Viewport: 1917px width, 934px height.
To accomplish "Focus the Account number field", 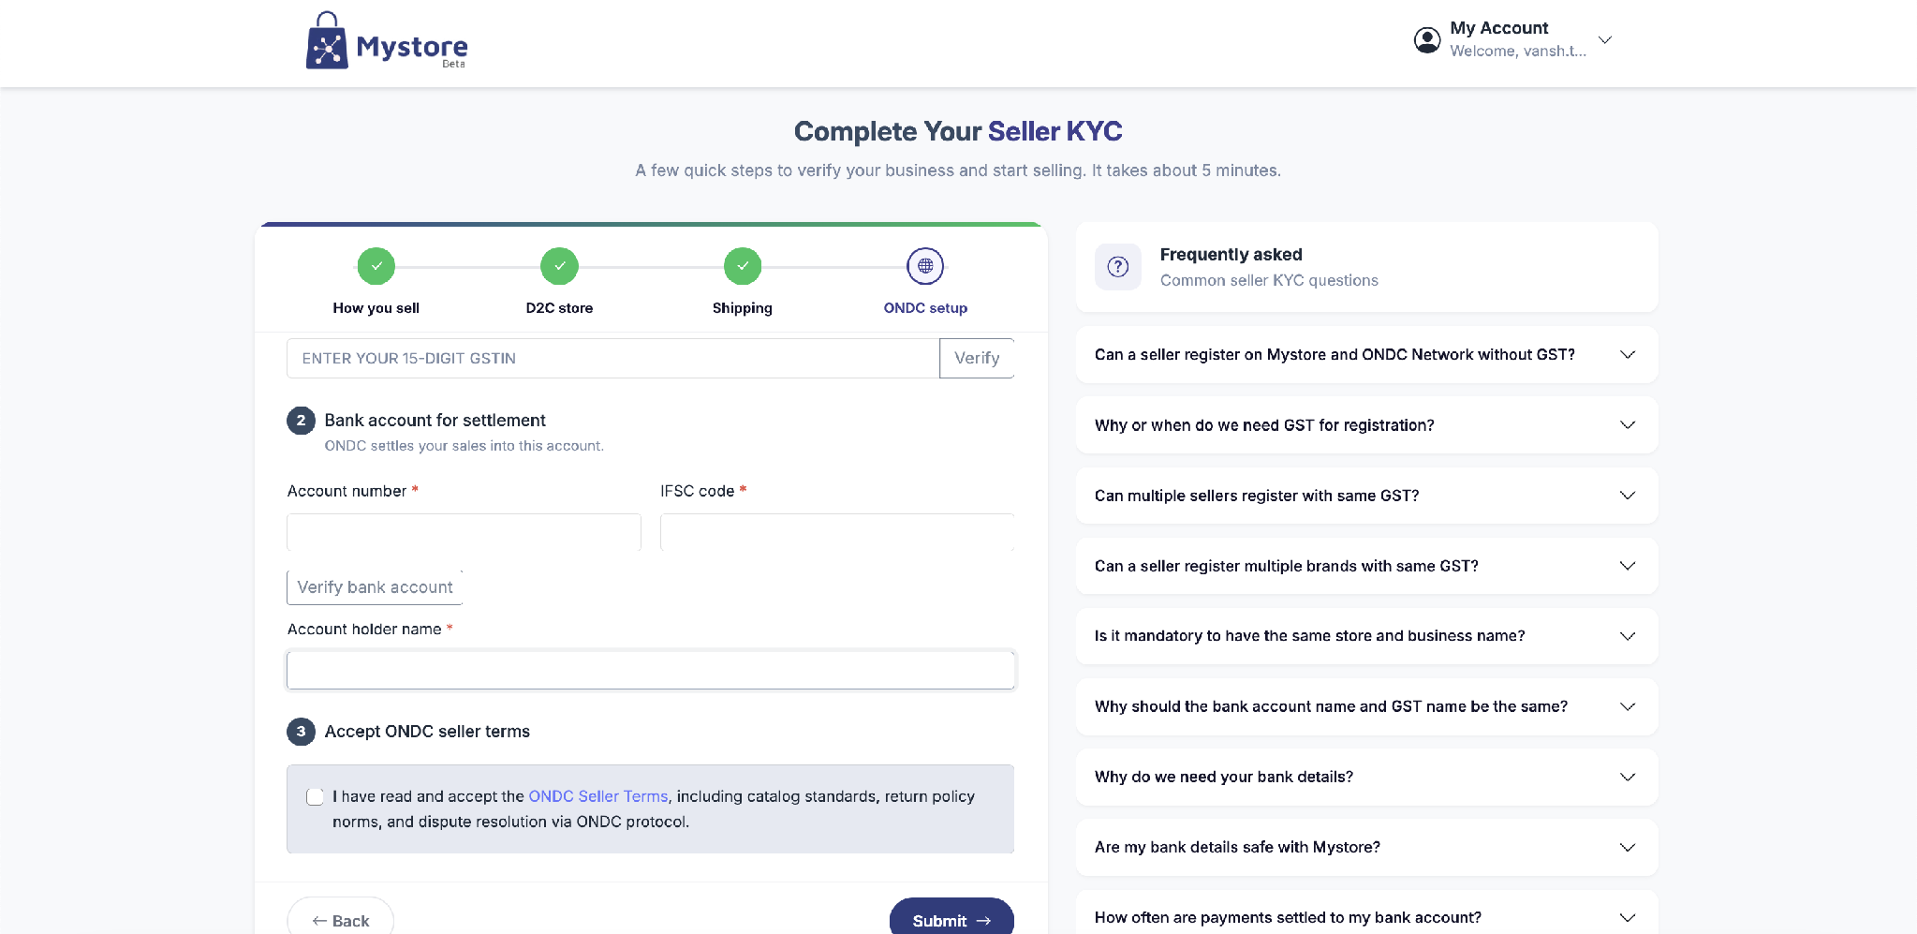I will [x=464, y=532].
